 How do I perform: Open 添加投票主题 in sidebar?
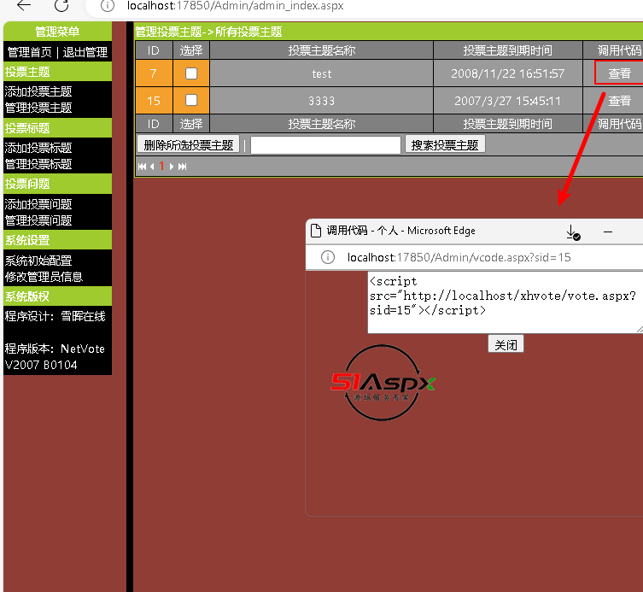pos(38,91)
